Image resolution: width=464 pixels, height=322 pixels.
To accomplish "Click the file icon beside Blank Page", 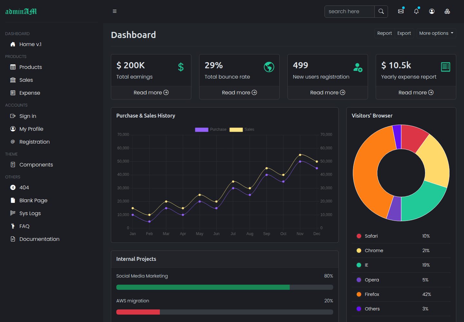I will 13,200.
